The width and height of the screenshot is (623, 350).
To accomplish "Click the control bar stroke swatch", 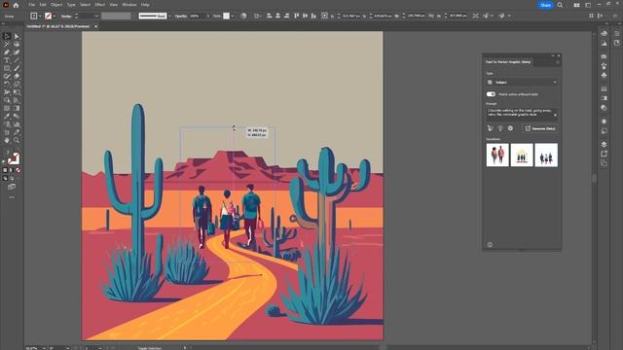I will tap(48, 16).
